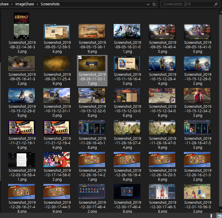Click the refresh button in address bar

[154, 4]
